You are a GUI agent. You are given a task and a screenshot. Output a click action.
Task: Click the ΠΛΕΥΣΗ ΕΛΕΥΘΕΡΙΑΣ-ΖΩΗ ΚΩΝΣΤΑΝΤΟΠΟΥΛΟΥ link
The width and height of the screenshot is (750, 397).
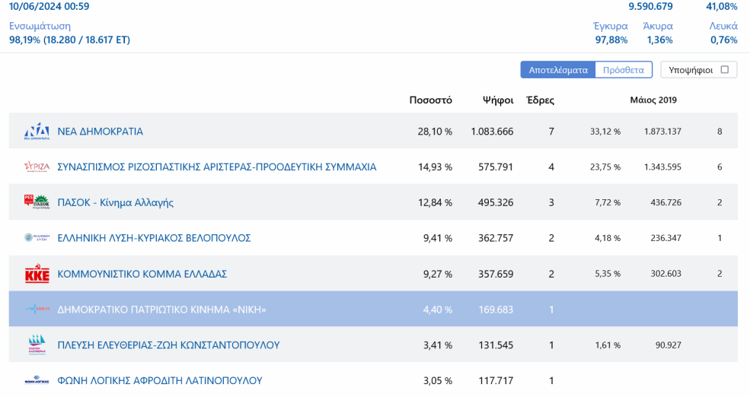(168, 345)
